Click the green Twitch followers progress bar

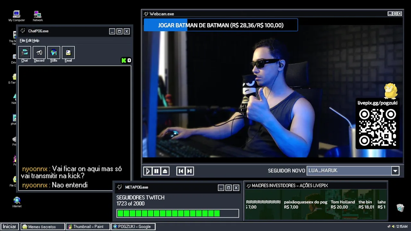(178, 213)
